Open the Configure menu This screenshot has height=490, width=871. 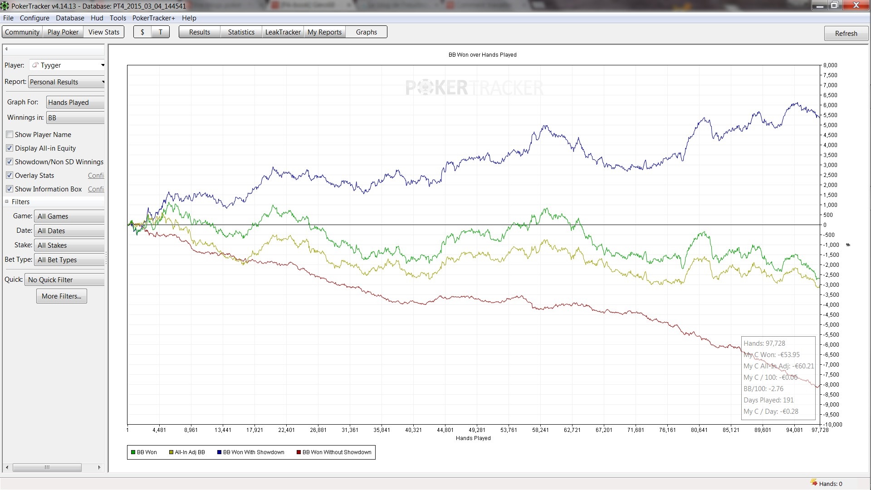click(34, 18)
